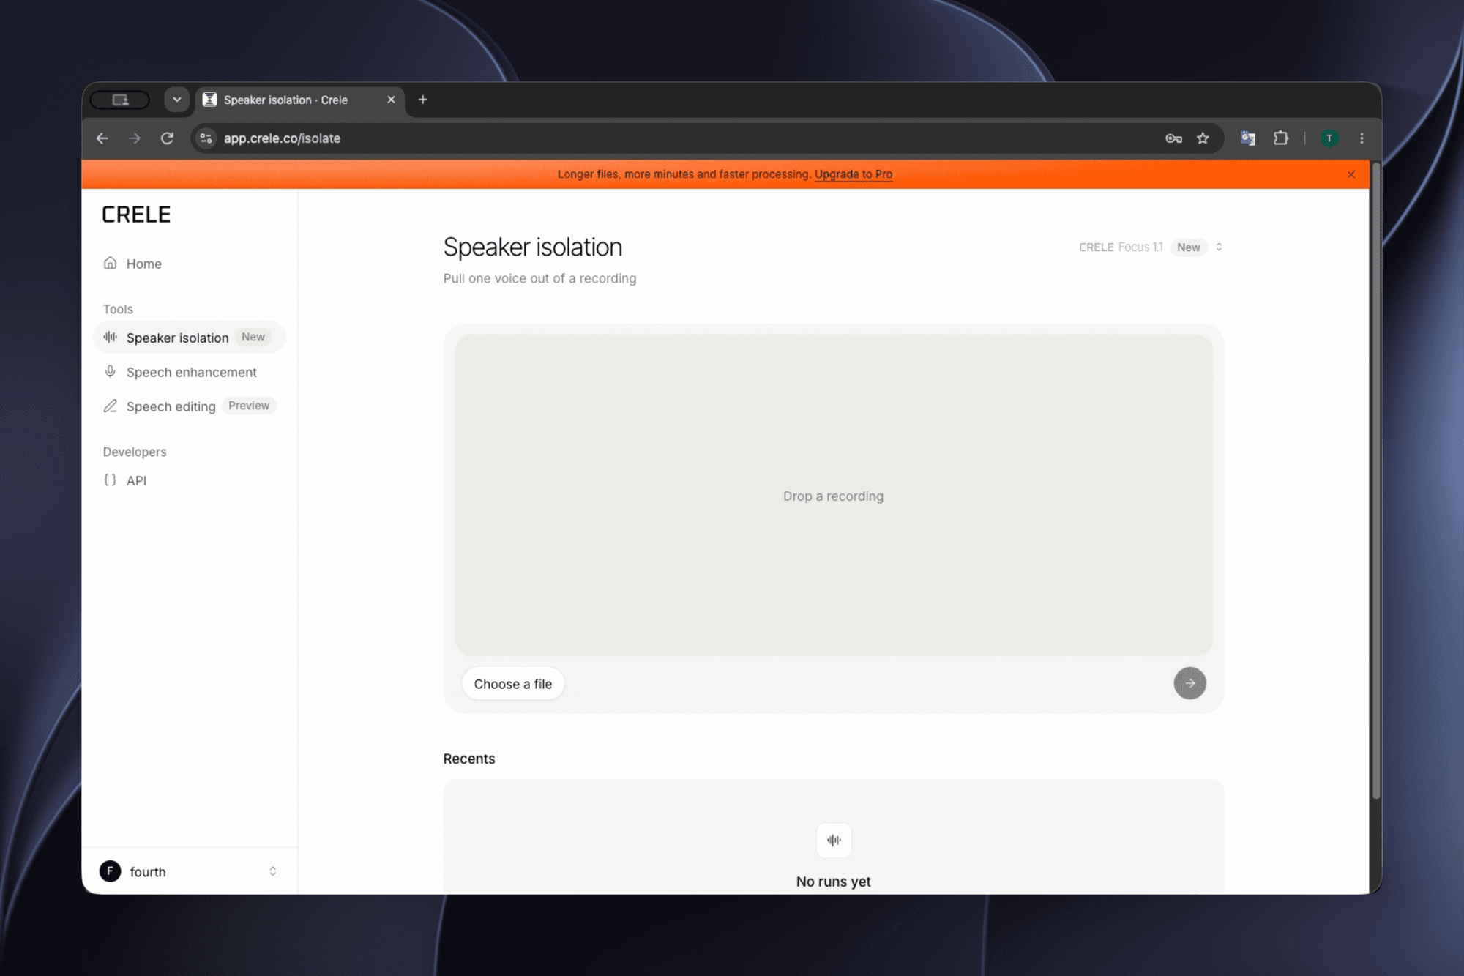Image resolution: width=1464 pixels, height=976 pixels.
Task: Open the tab search dropdown
Action: click(x=176, y=100)
